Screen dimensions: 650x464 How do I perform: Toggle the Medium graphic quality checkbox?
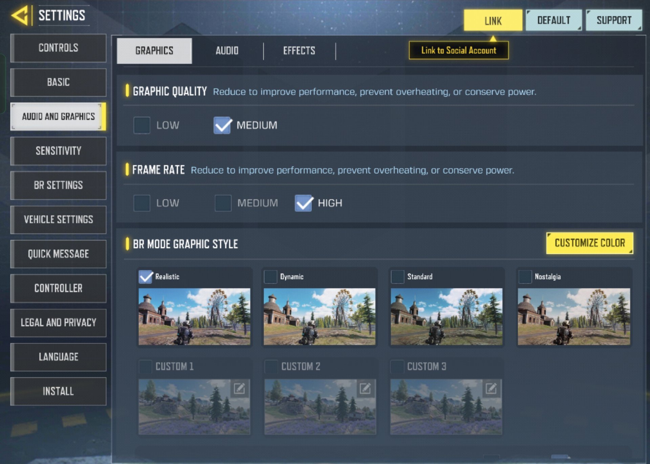point(222,125)
